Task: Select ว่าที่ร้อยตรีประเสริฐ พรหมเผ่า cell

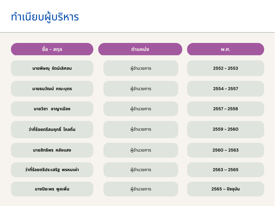Action: [x=52, y=170]
